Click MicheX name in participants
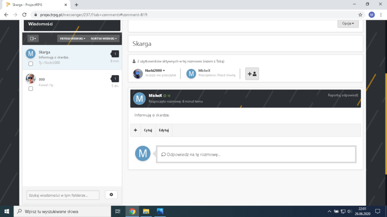This screenshot has height=217, width=387. pyautogui.click(x=204, y=70)
